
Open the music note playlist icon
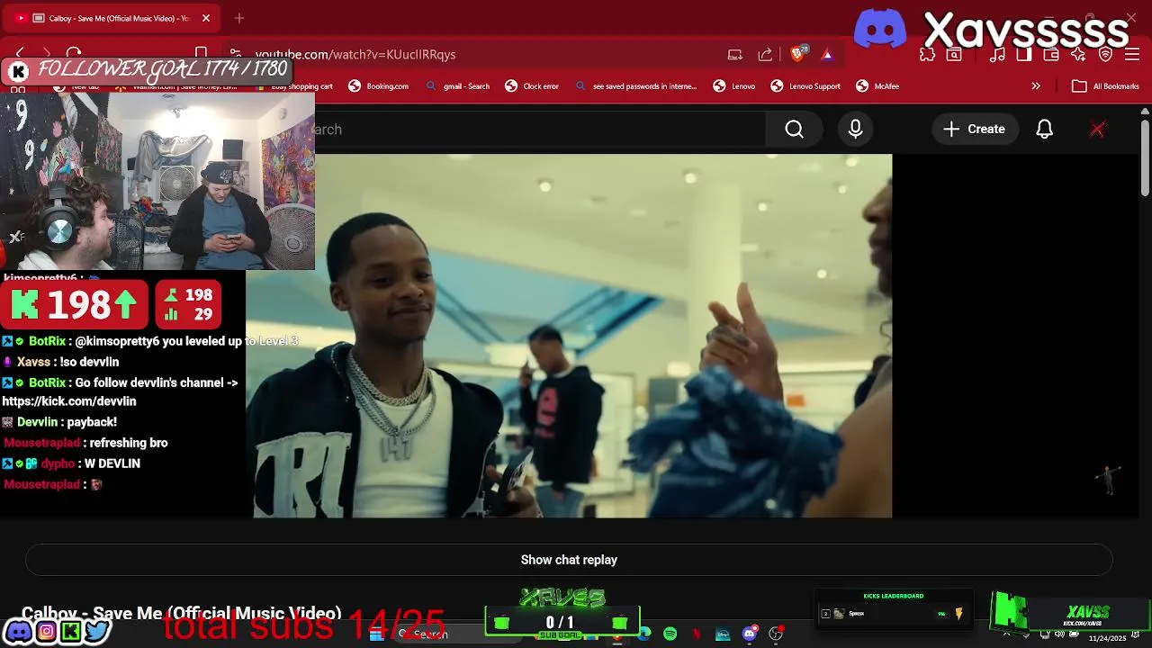tap(997, 55)
